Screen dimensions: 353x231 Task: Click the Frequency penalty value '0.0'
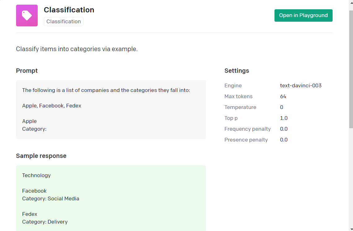click(284, 129)
